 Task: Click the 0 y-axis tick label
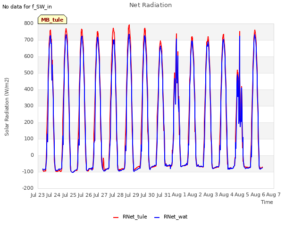(32, 155)
